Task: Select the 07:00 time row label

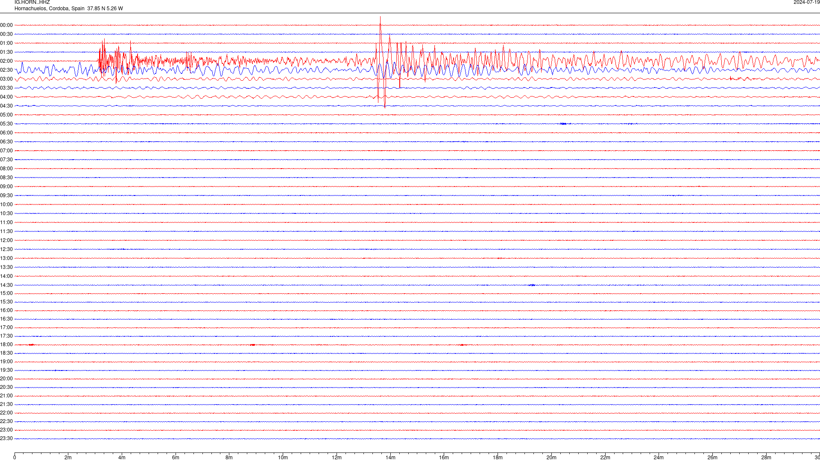Action: pyautogui.click(x=6, y=151)
